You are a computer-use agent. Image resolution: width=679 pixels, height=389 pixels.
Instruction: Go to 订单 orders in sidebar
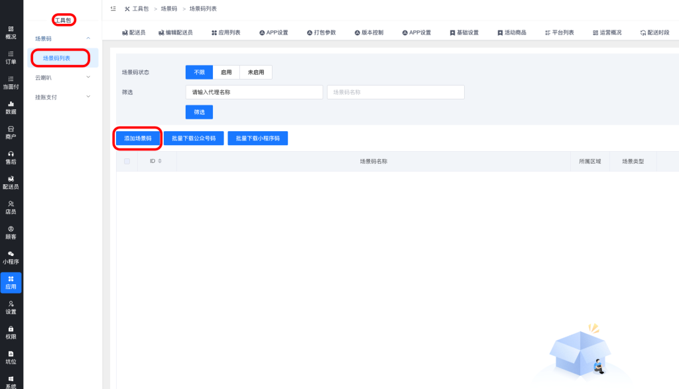(x=11, y=58)
